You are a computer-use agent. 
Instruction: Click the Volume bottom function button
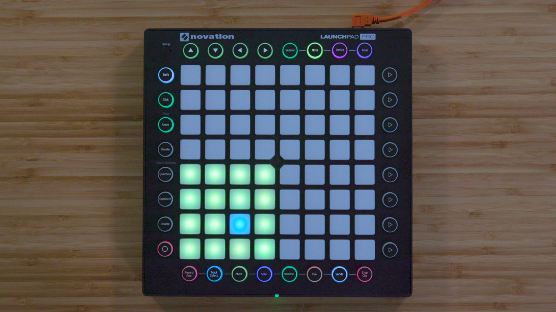pos(288,274)
